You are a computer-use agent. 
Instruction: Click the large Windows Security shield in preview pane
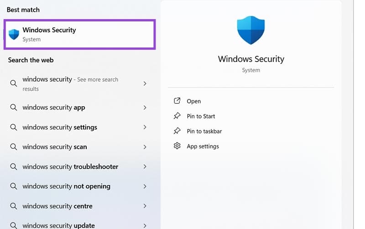[x=251, y=30]
